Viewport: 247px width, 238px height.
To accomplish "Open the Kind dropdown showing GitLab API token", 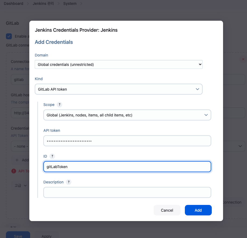I will [x=118, y=89].
